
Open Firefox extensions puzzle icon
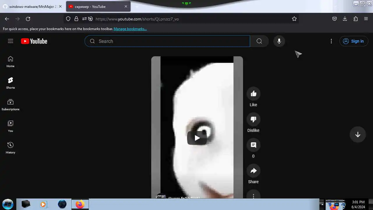[356, 19]
